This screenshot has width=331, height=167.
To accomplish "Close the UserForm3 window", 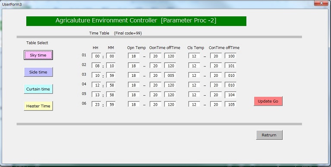I will [321, 3].
